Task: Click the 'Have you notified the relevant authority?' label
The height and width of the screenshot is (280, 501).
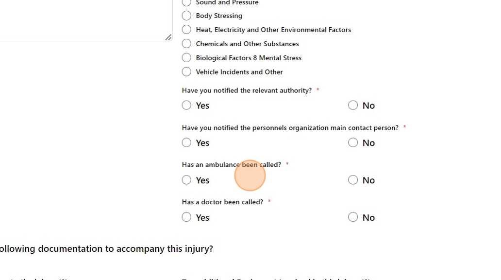Action: tap(247, 90)
